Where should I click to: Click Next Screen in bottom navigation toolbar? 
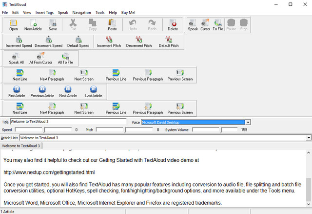tap(84, 108)
